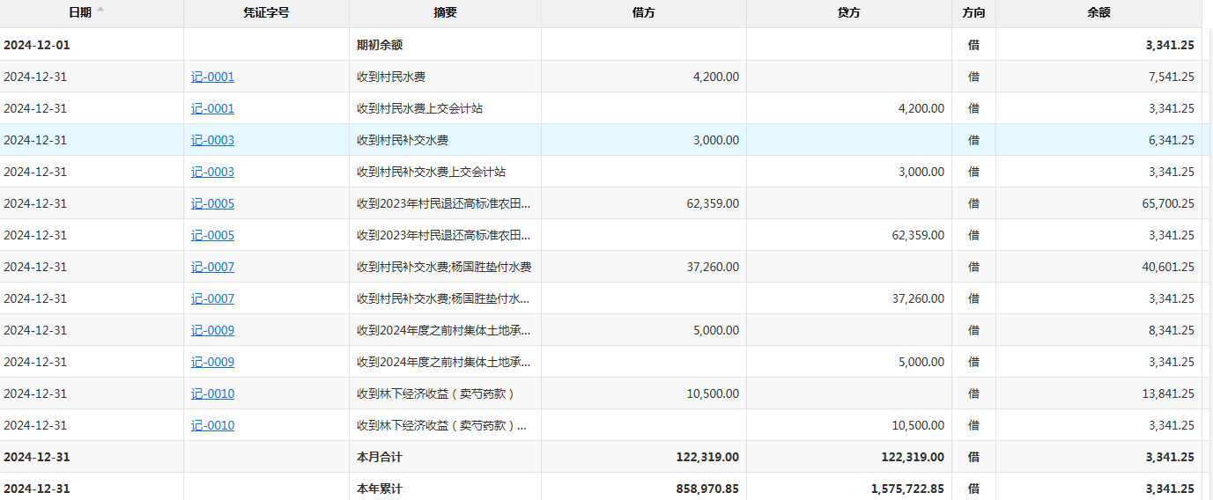Open voucher 记-0009 with 5,000.00 debit
Image resolution: width=1213 pixels, height=500 pixels.
tap(212, 330)
